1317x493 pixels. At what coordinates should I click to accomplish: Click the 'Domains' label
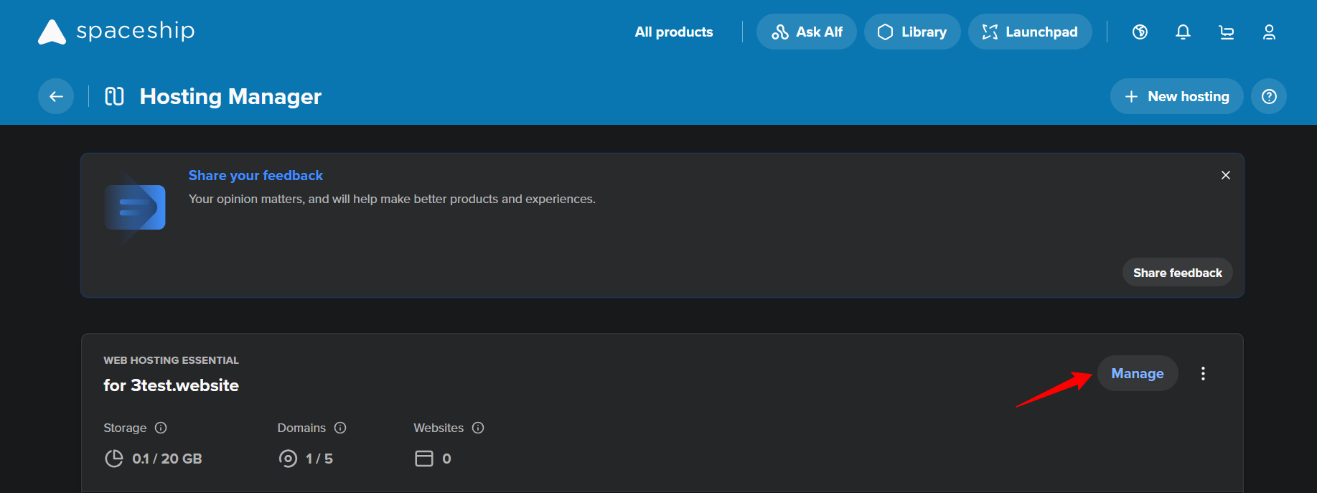(301, 428)
